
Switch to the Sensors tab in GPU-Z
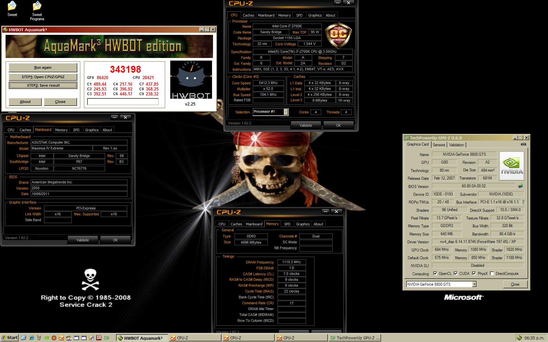point(439,145)
